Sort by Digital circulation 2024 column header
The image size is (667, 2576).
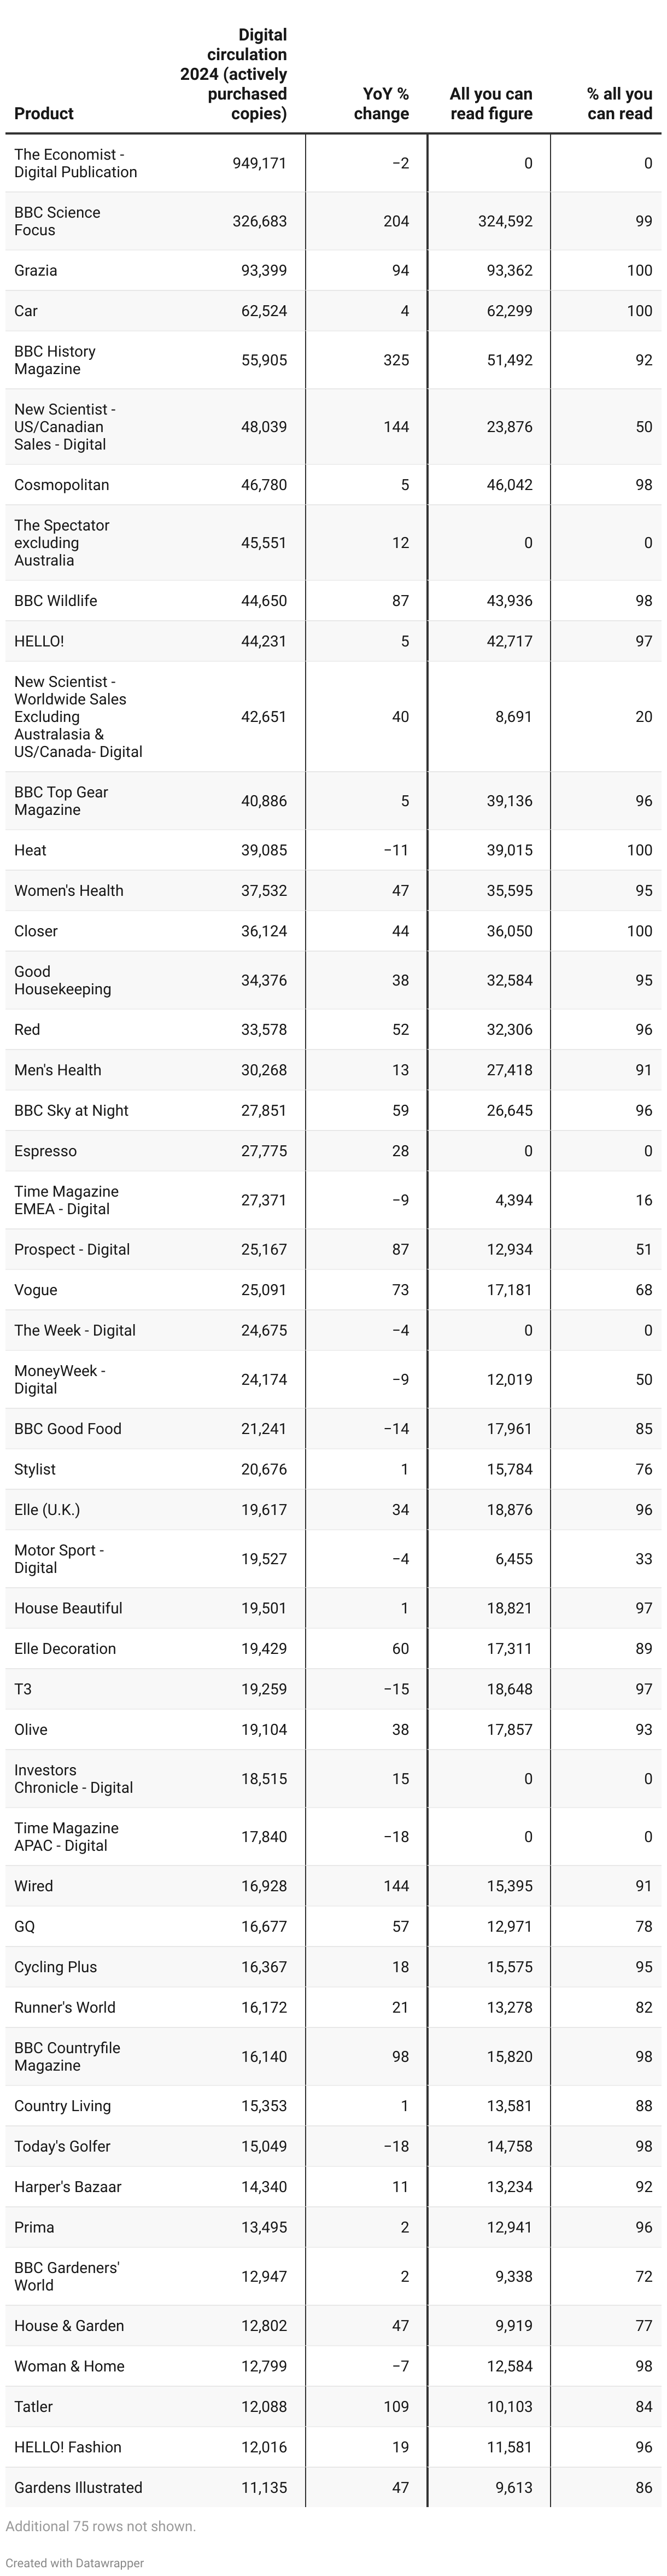coord(233,74)
